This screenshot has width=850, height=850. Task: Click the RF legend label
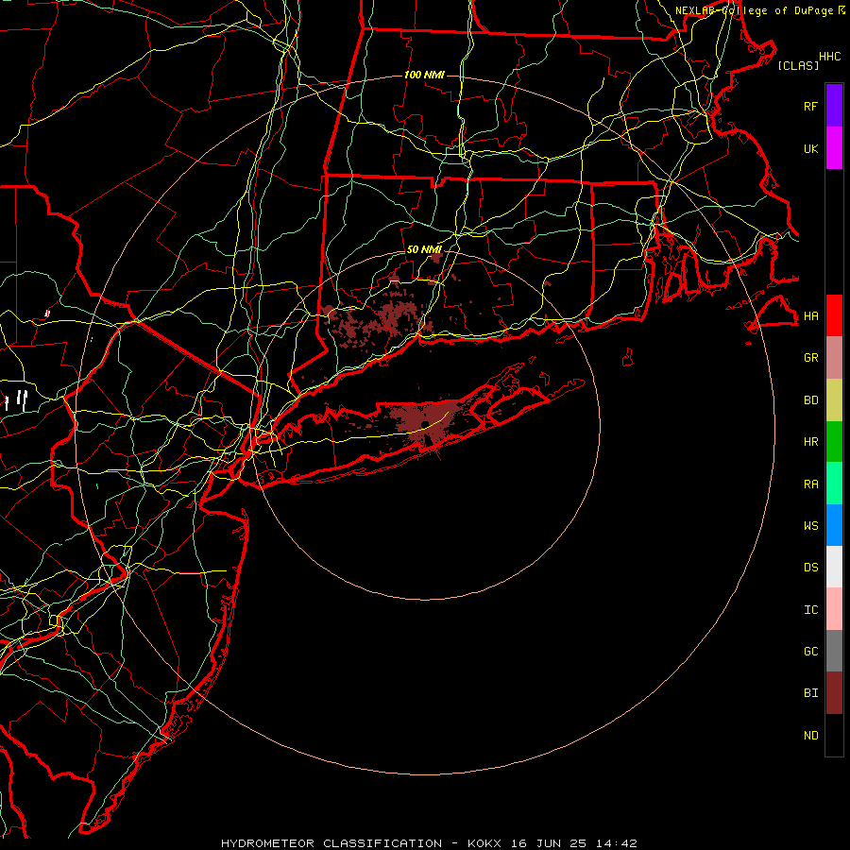click(810, 106)
